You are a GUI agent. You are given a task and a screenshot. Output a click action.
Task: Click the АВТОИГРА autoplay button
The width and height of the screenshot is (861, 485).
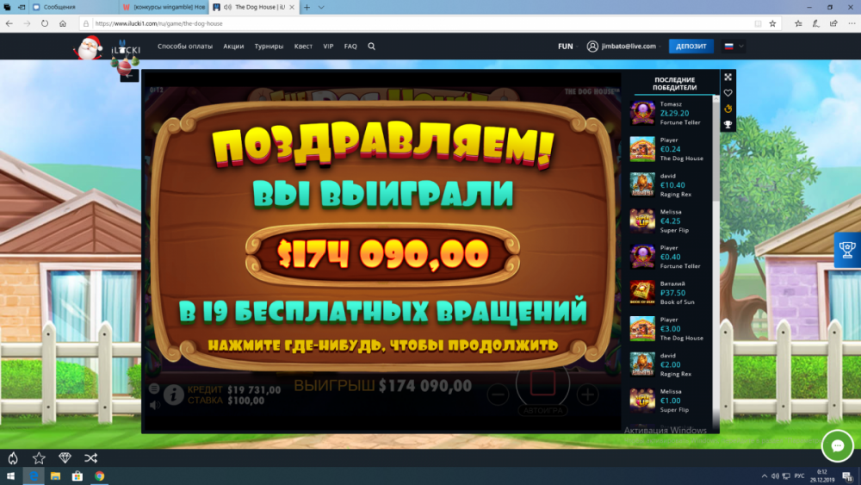tap(542, 410)
